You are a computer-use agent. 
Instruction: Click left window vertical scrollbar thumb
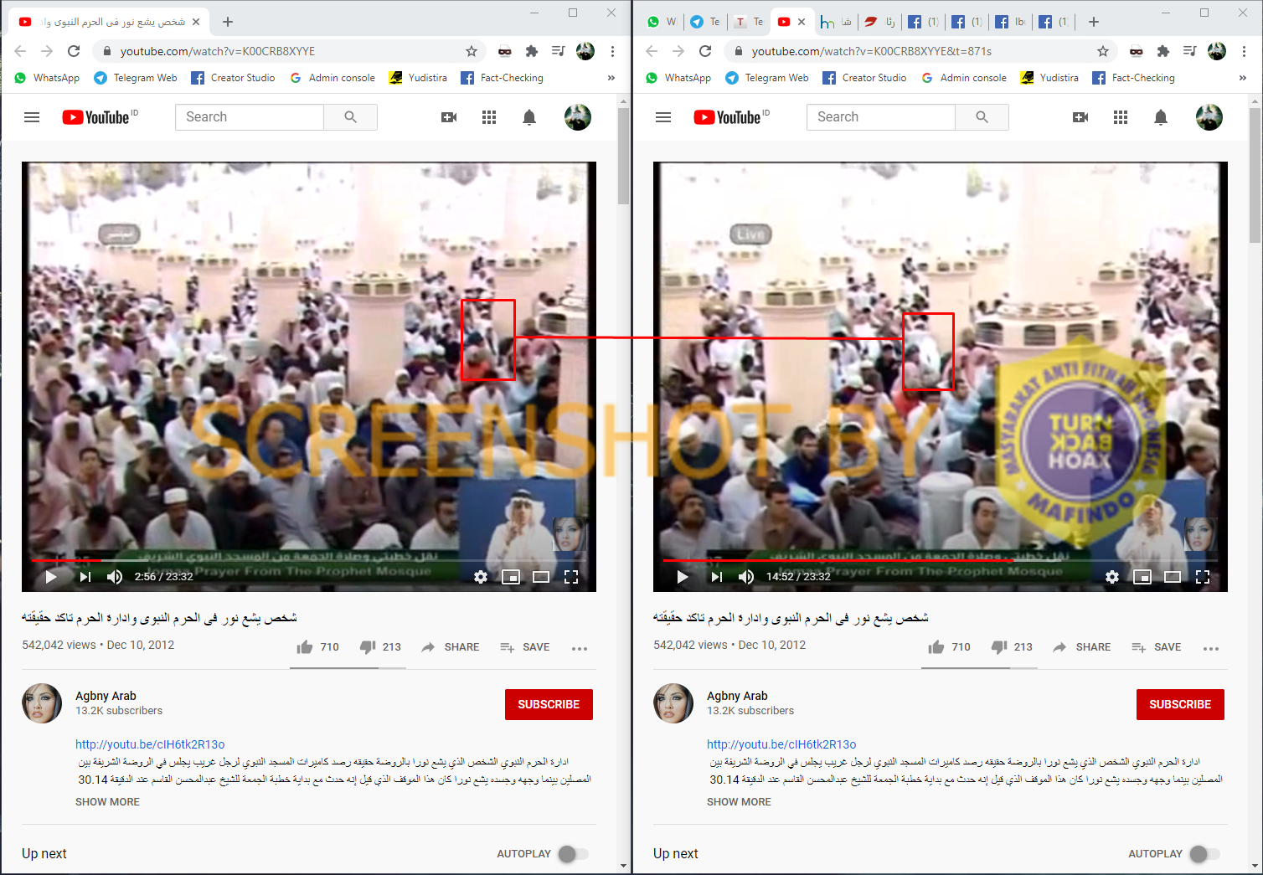pos(623,156)
